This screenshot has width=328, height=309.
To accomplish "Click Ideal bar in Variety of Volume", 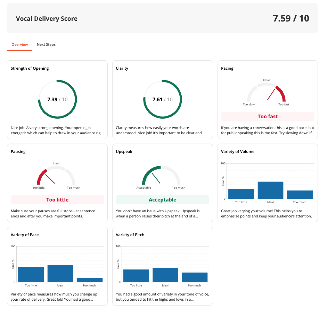I will point(270,190).
